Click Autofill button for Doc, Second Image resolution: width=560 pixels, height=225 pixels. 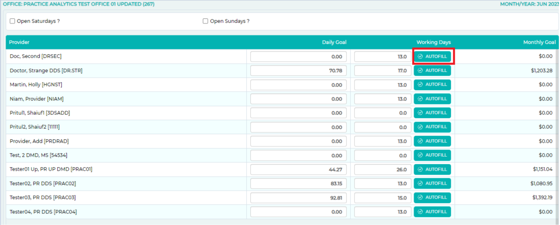click(x=433, y=56)
